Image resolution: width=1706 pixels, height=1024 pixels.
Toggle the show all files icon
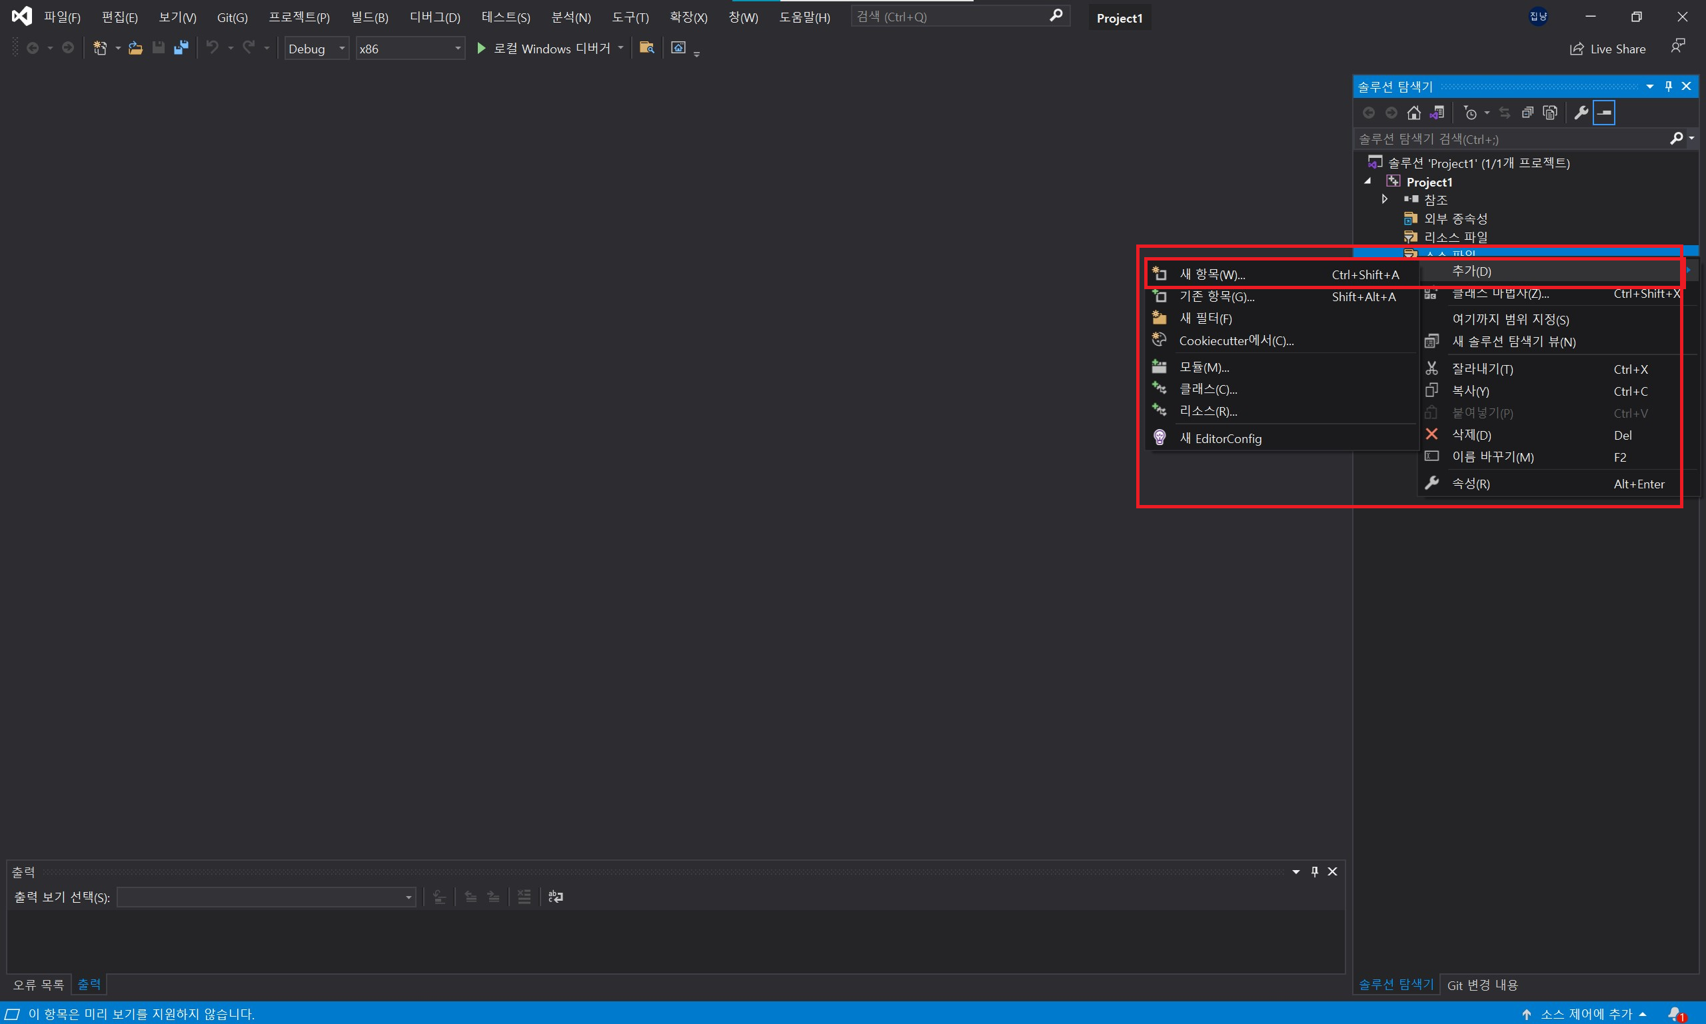tap(1550, 113)
